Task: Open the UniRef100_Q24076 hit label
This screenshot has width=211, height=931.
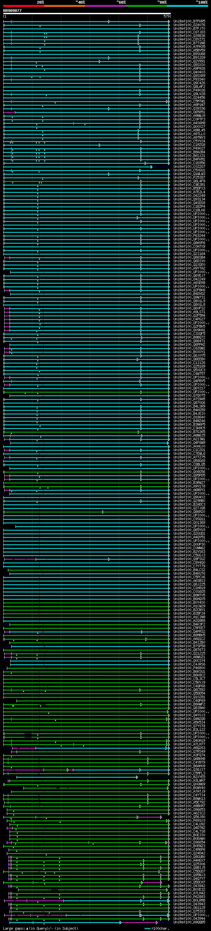Action: coord(189,25)
